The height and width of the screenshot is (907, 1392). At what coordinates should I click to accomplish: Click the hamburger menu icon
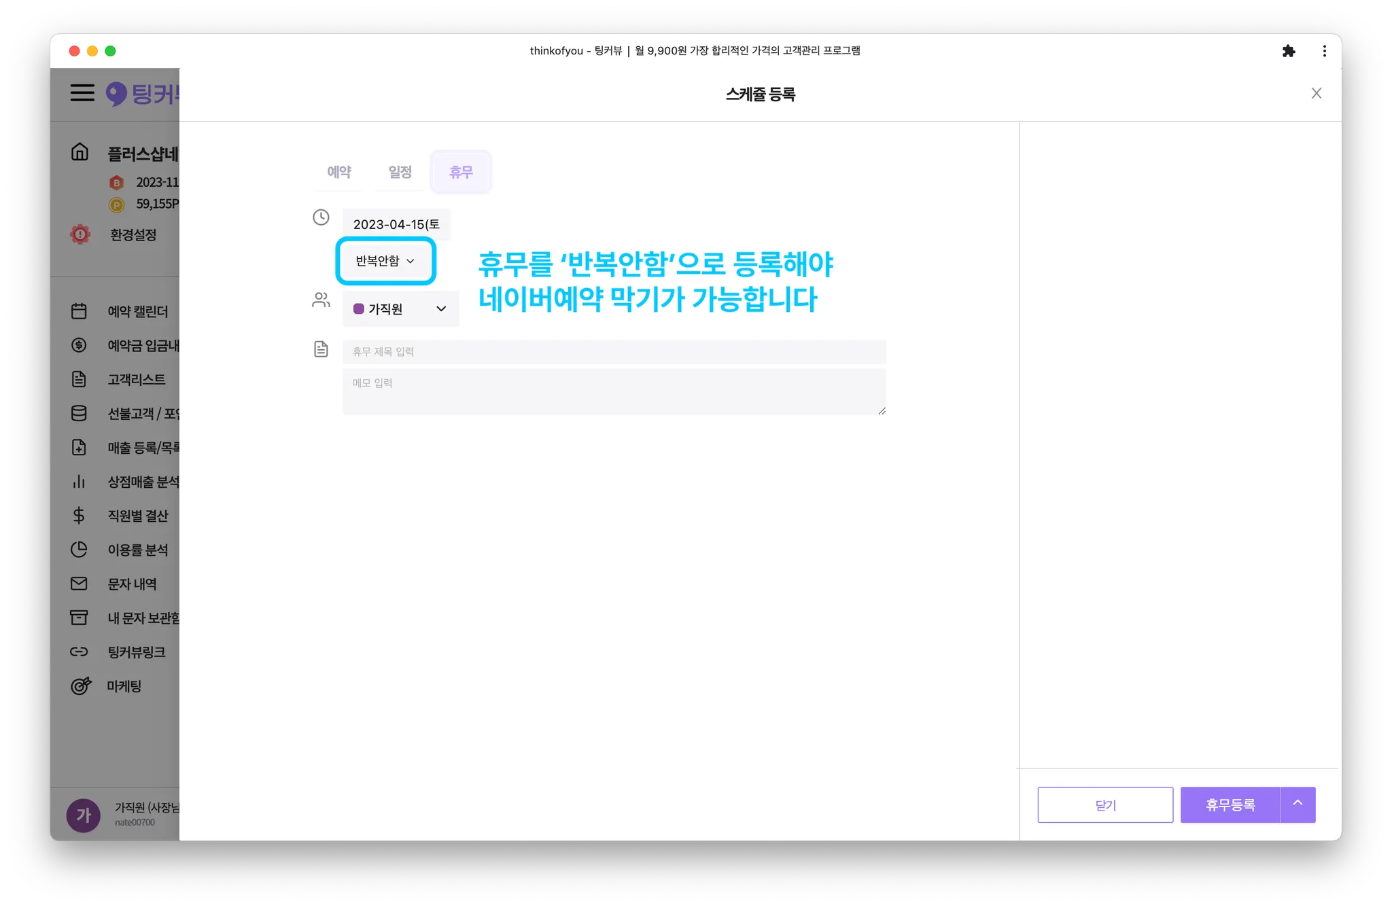click(82, 92)
